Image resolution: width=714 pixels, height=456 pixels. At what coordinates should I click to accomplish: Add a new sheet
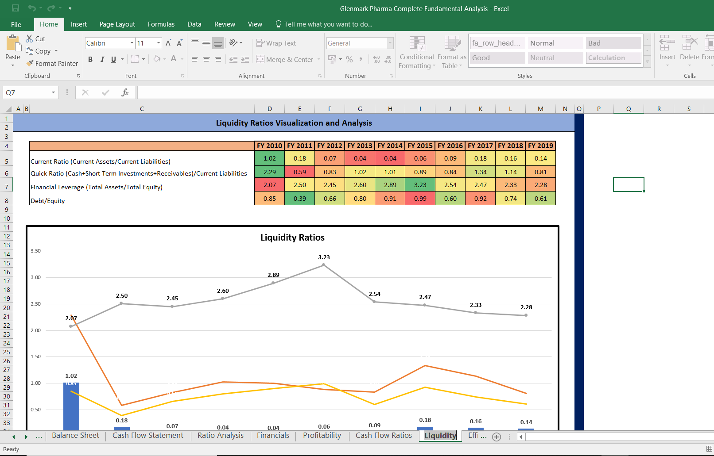click(497, 437)
